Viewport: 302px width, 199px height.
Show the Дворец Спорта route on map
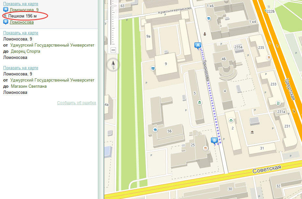click(21, 33)
